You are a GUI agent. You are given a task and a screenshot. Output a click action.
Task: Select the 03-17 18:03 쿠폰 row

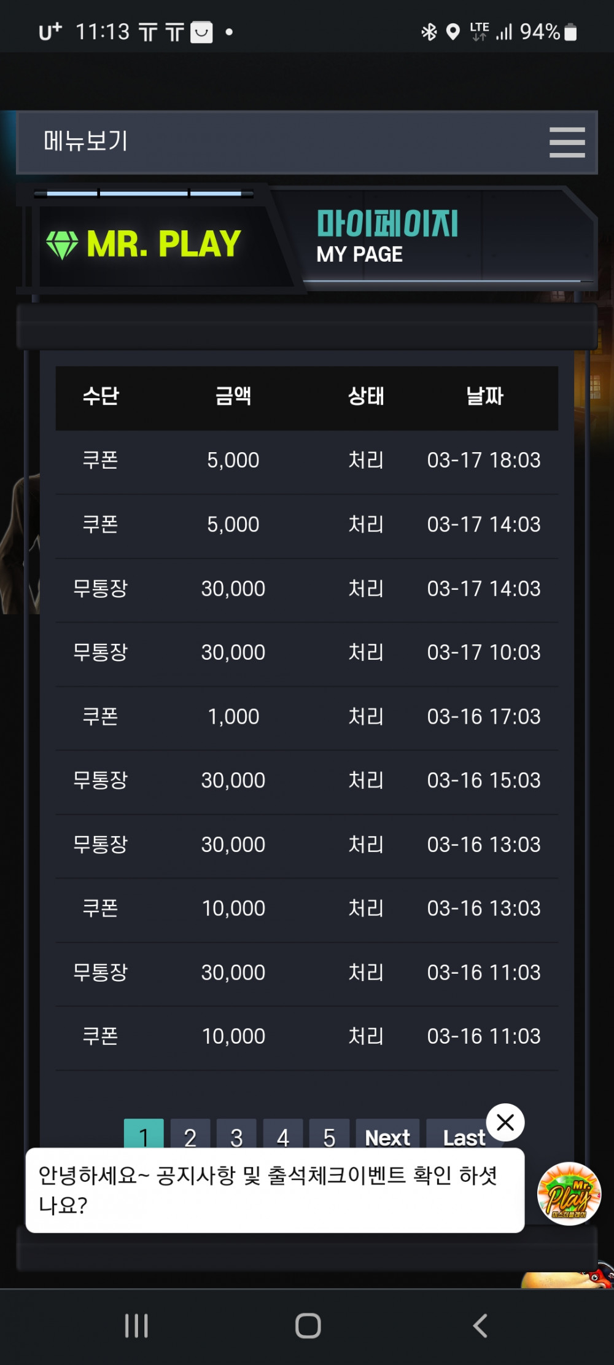(x=307, y=461)
